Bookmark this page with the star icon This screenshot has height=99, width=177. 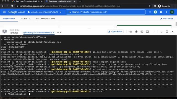coord(150,6)
